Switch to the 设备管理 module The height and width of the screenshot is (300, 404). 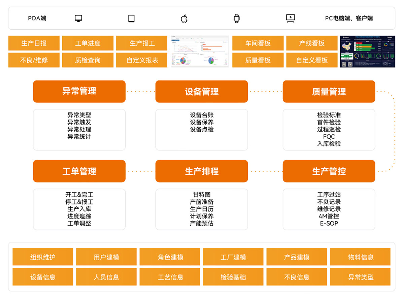tap(201, 92)
